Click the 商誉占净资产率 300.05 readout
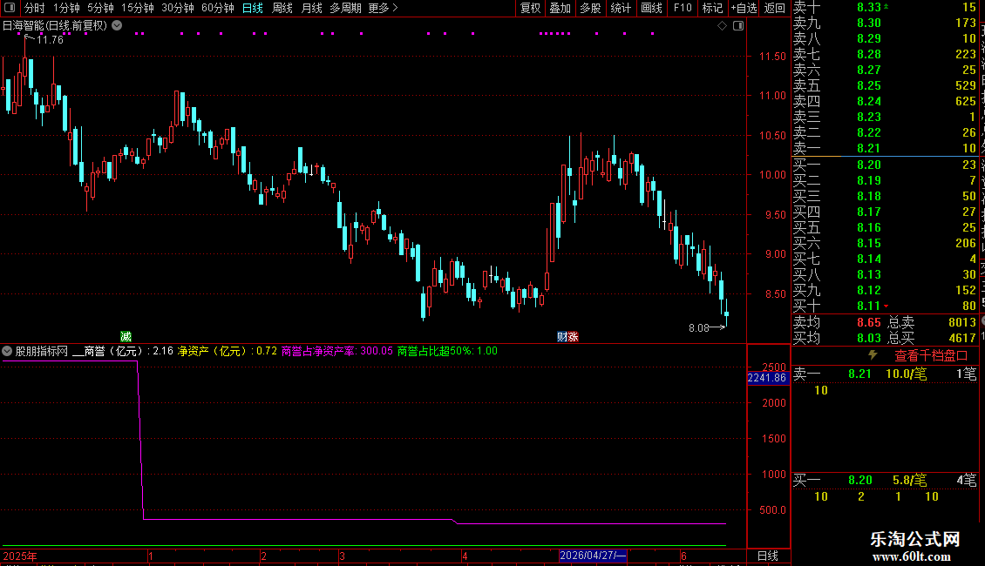Screen dimensions: 985x566 [x=336, y=351]
